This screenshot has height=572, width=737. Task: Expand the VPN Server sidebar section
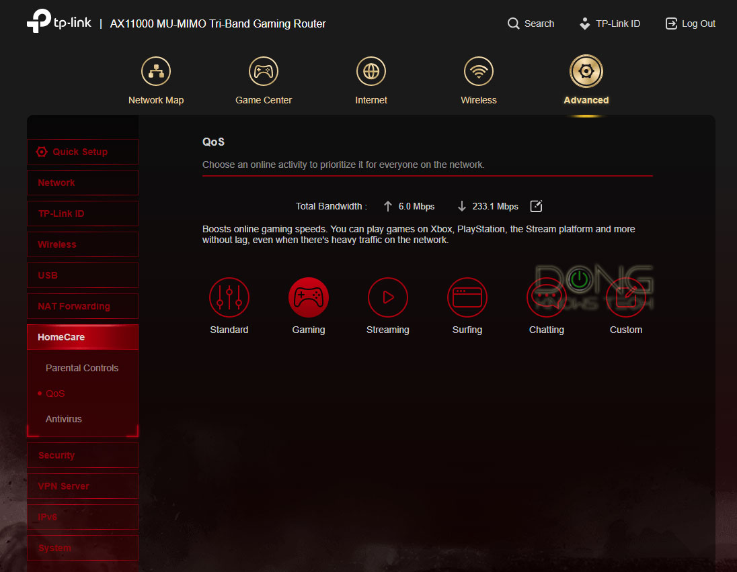click(x=83, y=486)
